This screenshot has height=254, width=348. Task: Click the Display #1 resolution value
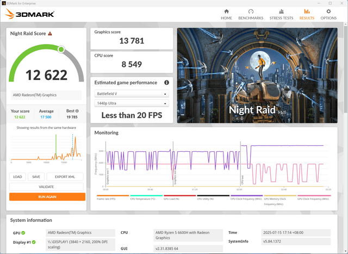pos(80,244)
